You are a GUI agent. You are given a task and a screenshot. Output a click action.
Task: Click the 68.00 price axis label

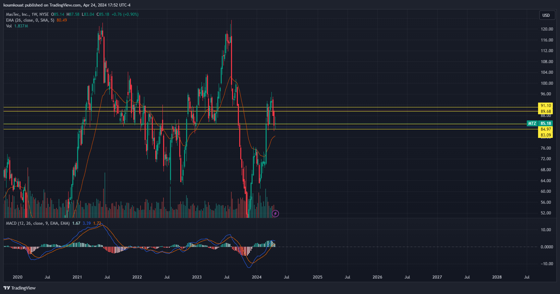pyautogui.click(x=546, y=170)
